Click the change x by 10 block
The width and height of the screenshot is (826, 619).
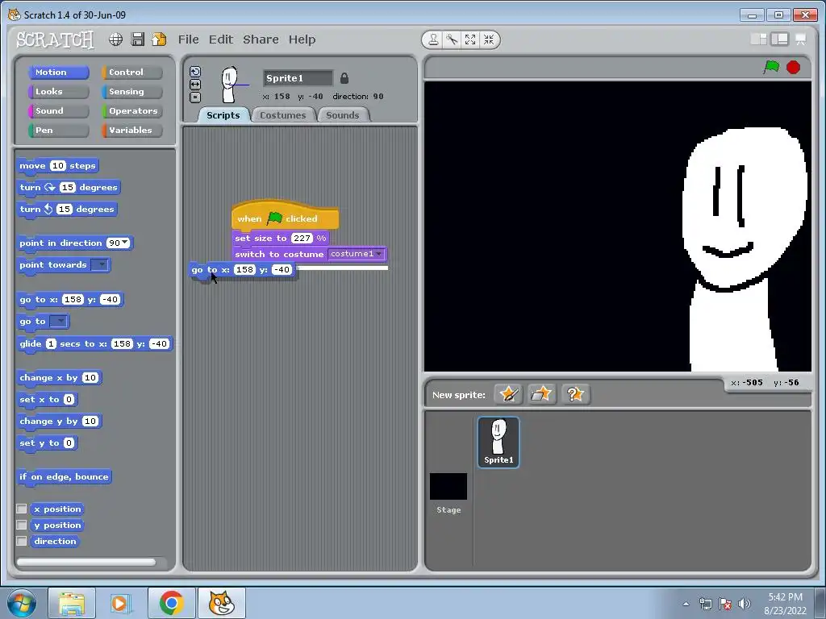[x=59, y=377]
